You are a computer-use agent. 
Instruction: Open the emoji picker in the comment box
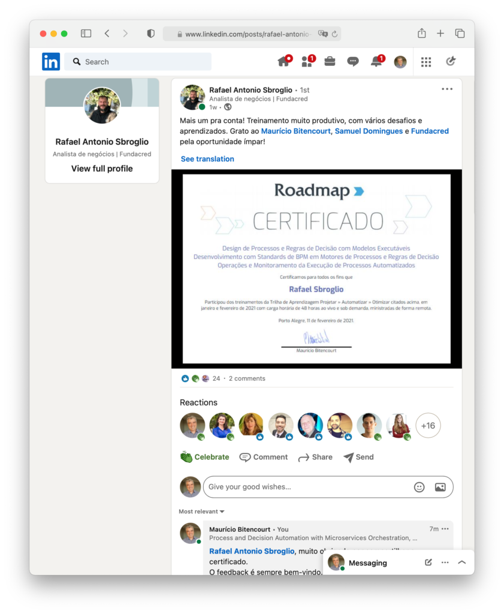420,487
